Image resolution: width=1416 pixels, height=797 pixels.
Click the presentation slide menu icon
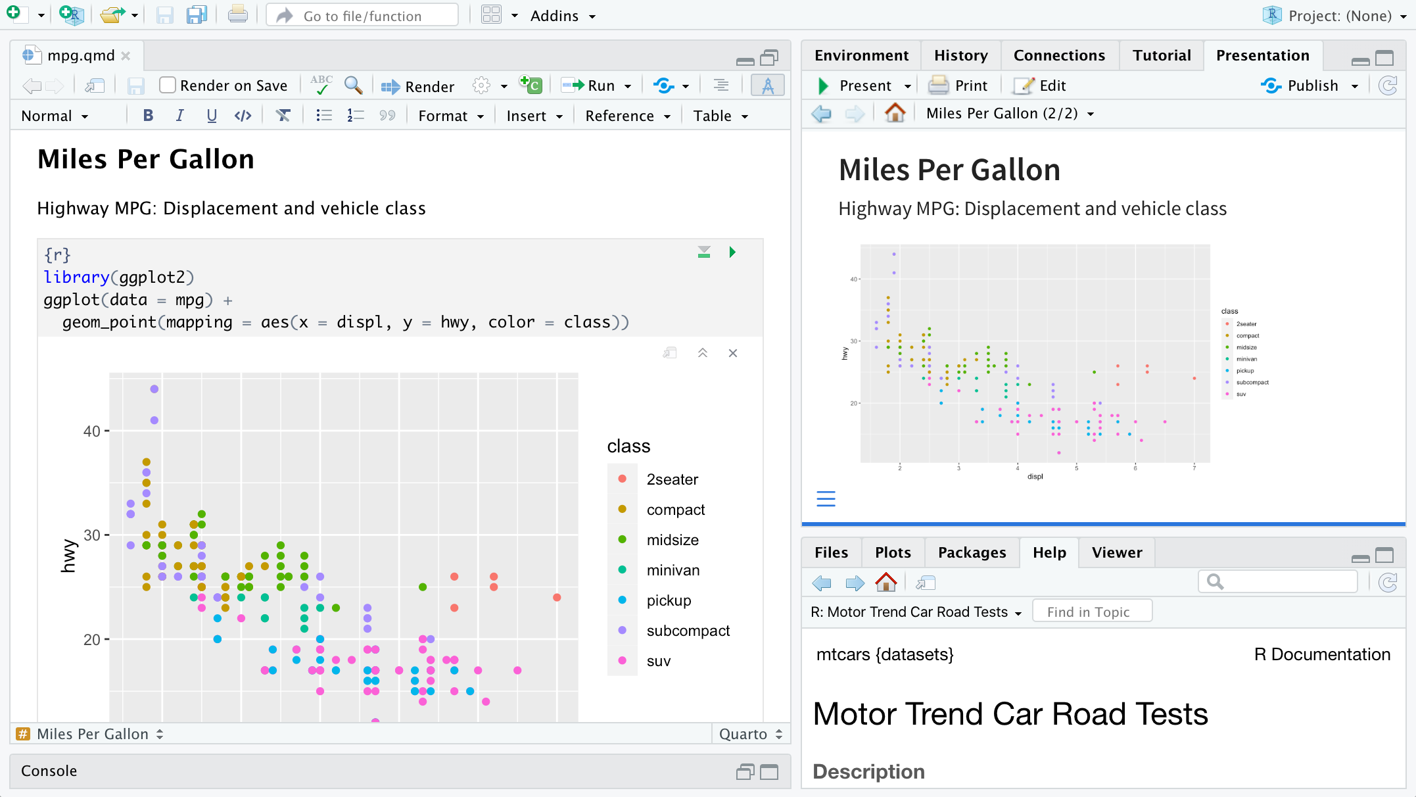[826, 499]
